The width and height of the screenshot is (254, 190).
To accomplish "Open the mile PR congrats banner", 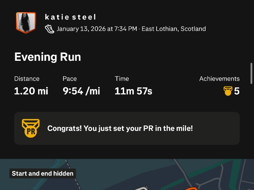I will pyautogui.click(x=127, y=128).
